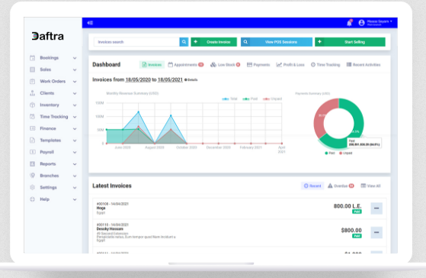Collapse the sidebar with the menu icon
Viewport: 426px width, 278px height.
pos(90,23)
